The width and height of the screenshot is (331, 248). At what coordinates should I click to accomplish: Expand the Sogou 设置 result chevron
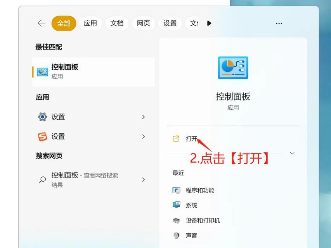click(144, 136)
